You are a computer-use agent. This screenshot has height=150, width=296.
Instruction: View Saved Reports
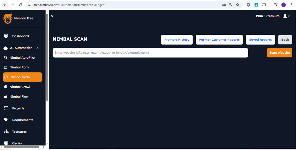(x=260, y=40)
